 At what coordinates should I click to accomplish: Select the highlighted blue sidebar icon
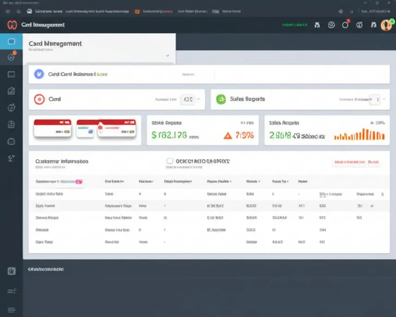coord(11,41)
